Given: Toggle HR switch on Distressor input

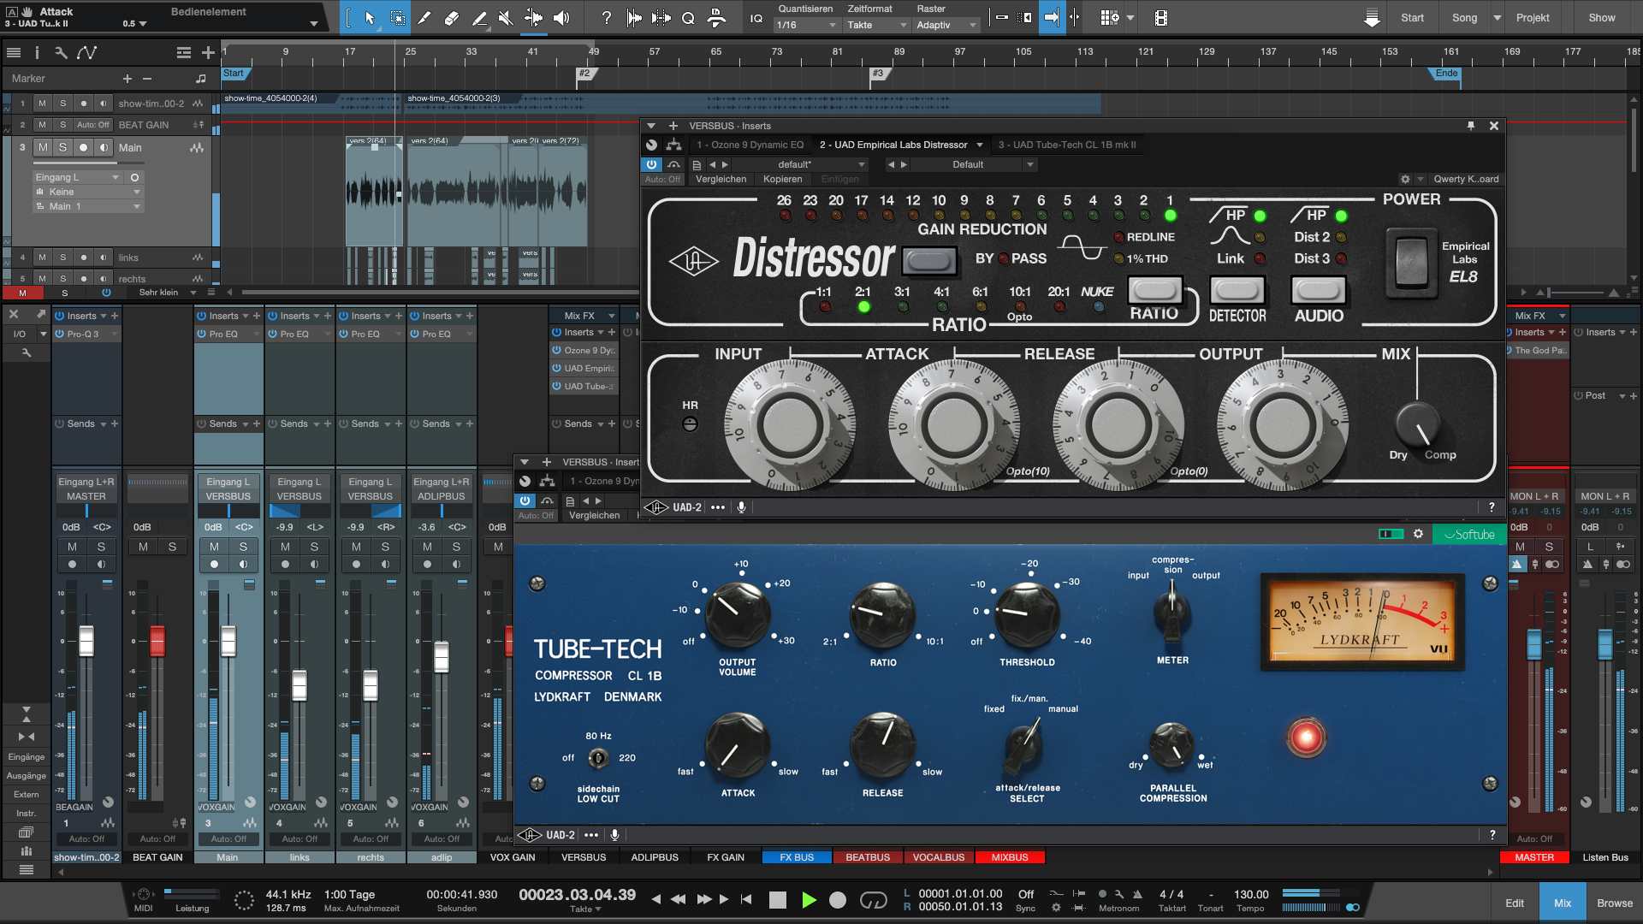Looking at the screenshot, I should click(690, 423).
